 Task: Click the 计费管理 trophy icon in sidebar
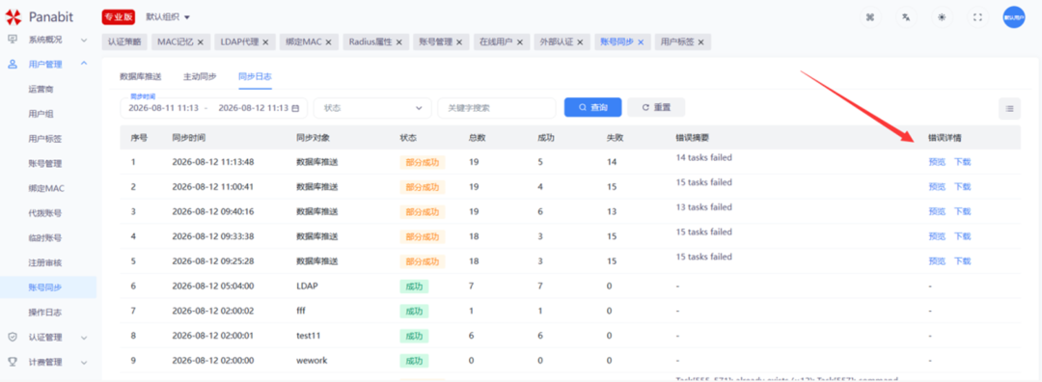(x=13, y=362)
